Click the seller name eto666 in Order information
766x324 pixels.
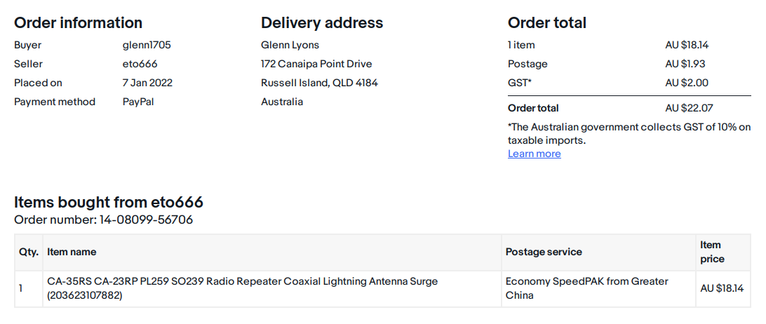(x=140, y=64)
